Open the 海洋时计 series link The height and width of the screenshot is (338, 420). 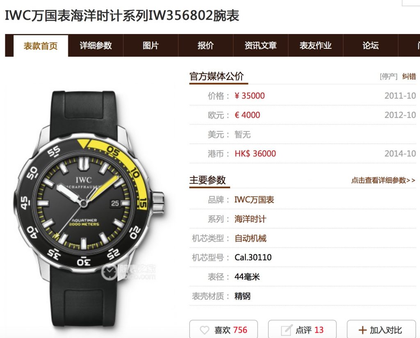click(251, 219)
